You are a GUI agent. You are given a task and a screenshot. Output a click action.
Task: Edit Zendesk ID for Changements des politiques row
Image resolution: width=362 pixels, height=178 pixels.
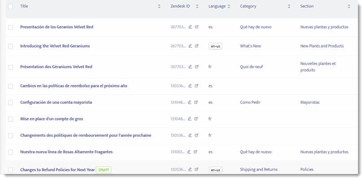pos(190,135)
